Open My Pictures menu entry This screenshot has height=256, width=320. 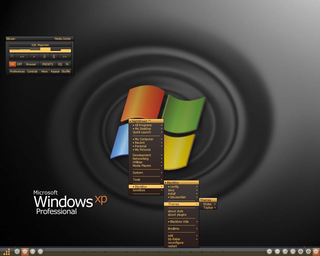coord(146,150)
